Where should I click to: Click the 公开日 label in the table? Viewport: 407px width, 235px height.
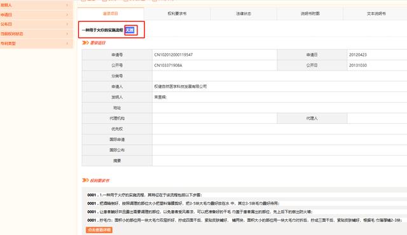(x=312, y=65)
